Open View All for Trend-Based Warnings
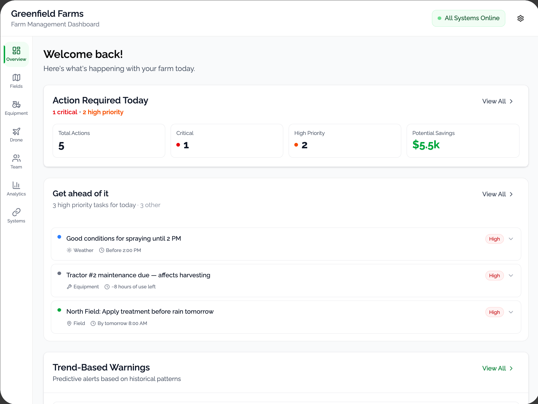 pyautogui.click(x=497, y=368)
